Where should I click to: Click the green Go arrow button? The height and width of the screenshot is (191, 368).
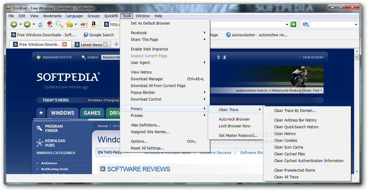(293, 24)
